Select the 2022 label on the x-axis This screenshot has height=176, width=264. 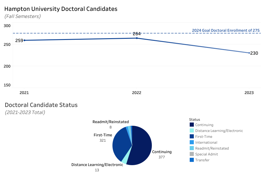[137, 93]
